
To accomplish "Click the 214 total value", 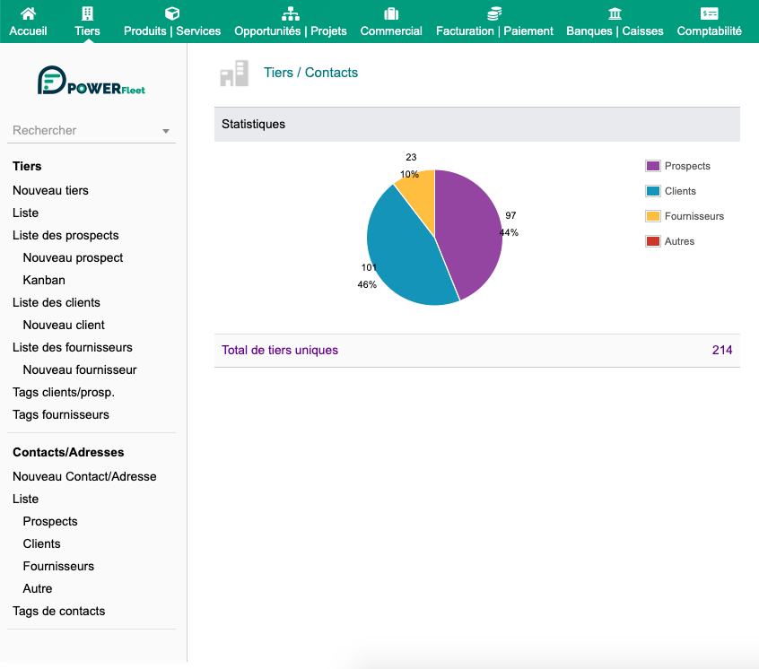I will (x=722, y=351).
